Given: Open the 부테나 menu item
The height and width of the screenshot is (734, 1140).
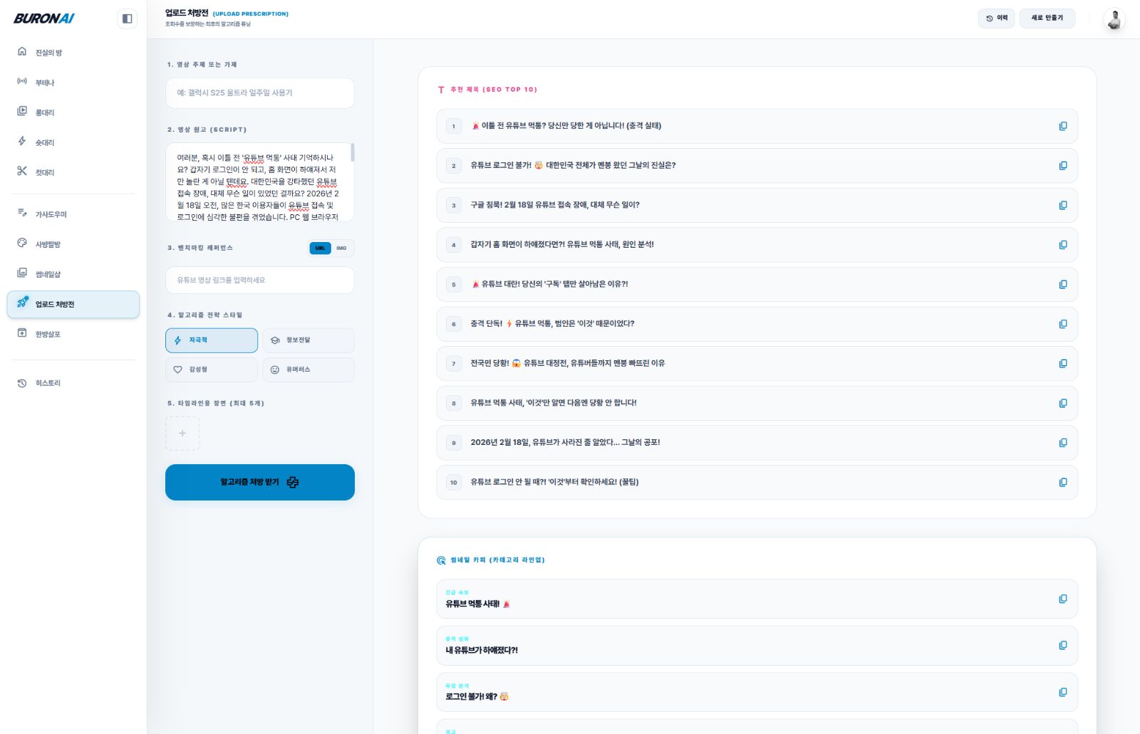Looking at the screenshot, I should coord(73,83).
